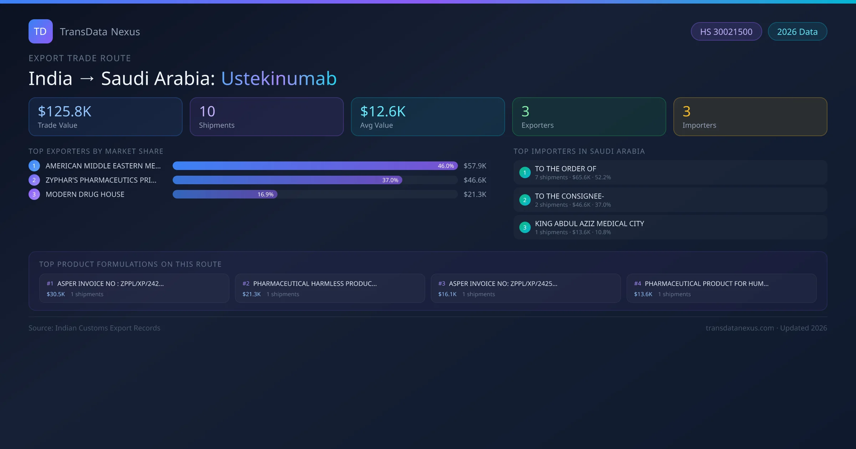This screenshot has height=449, width=856.
Task: Click the rank 3 exporter badge
Action: tap(34, 194)
